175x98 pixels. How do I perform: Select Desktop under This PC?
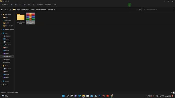(7, 39)
